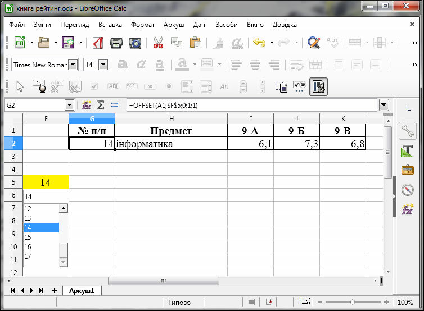Open Find & Replace icon
The width and height of the screenshot is (424, 311).
coord(314,43)
